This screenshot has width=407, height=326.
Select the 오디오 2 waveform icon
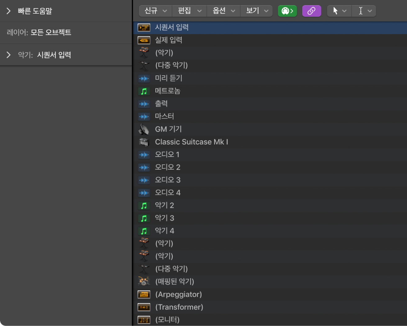tap(144, 167)
